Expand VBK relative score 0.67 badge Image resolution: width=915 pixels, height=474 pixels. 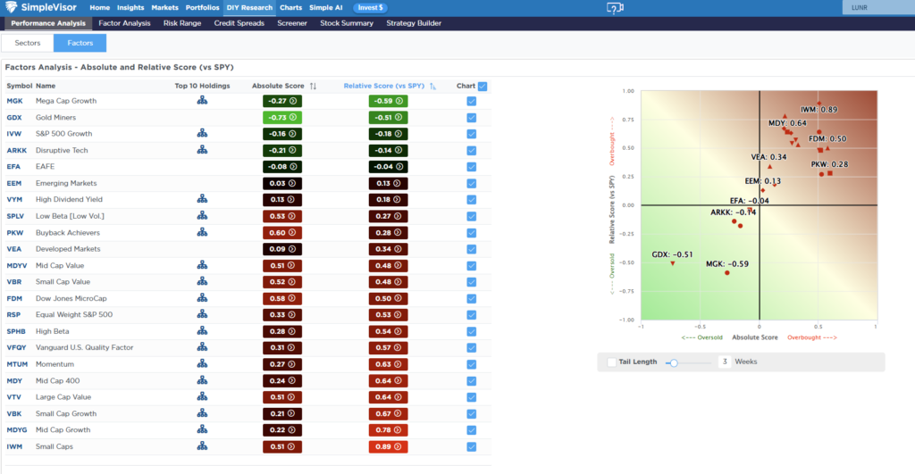coord(388,413)
